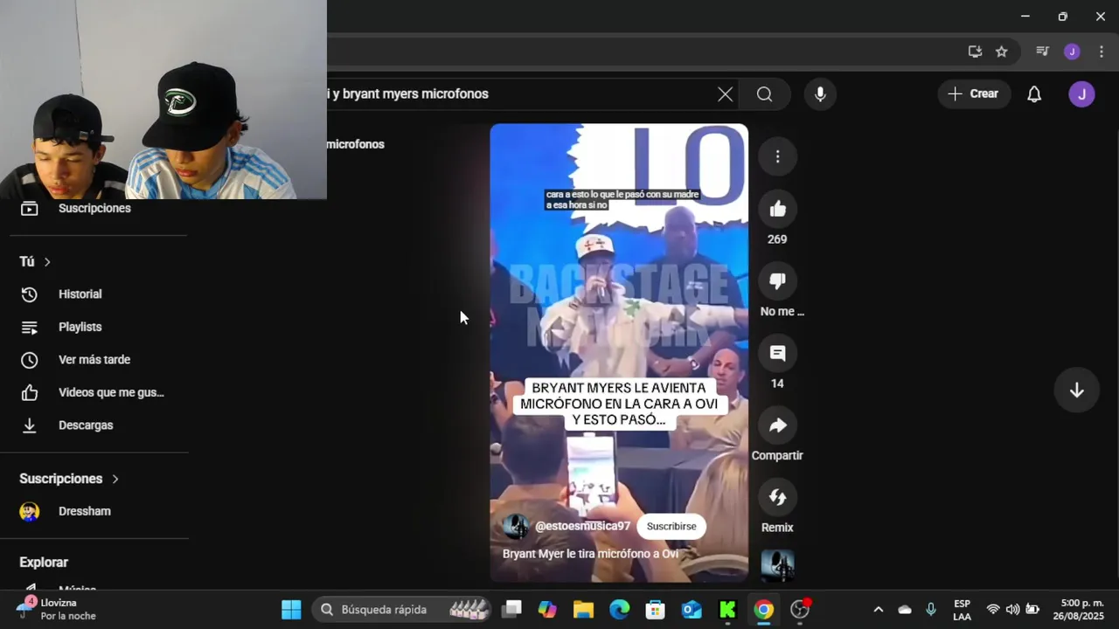Open ESP LAA language selector
This screenshot has height=629, width=1119.
962,610
